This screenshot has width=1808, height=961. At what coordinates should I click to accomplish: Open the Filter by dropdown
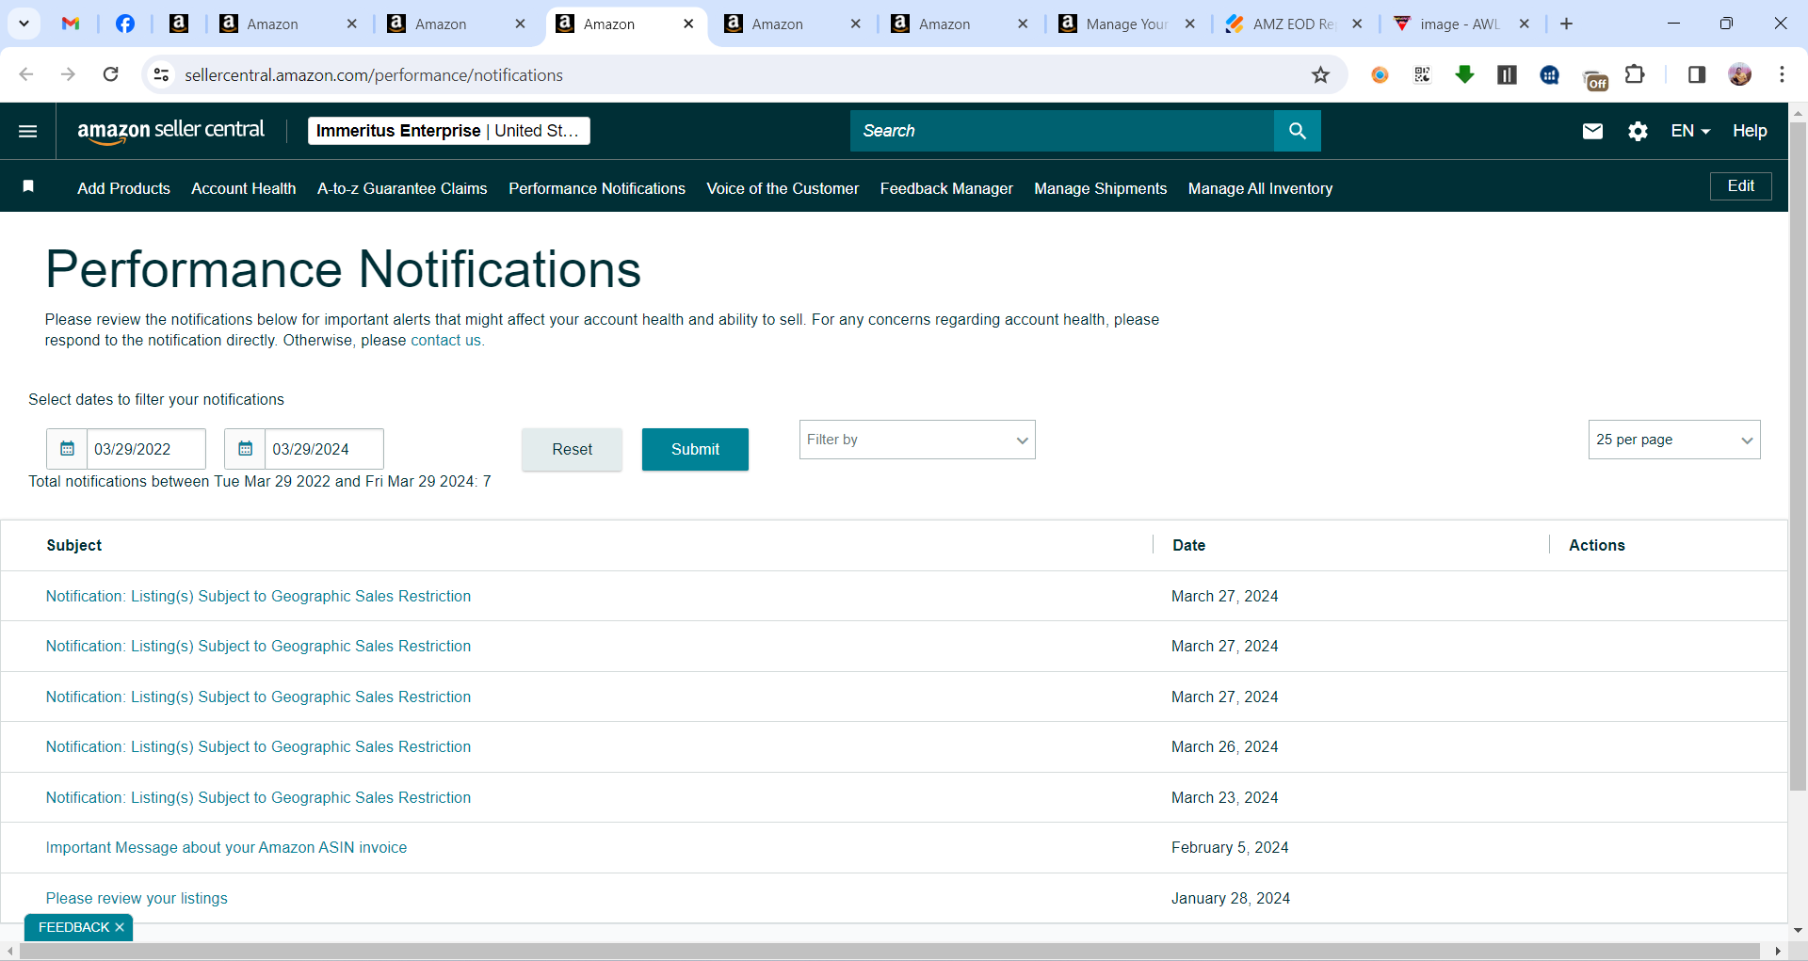click(x=917, y=440)
